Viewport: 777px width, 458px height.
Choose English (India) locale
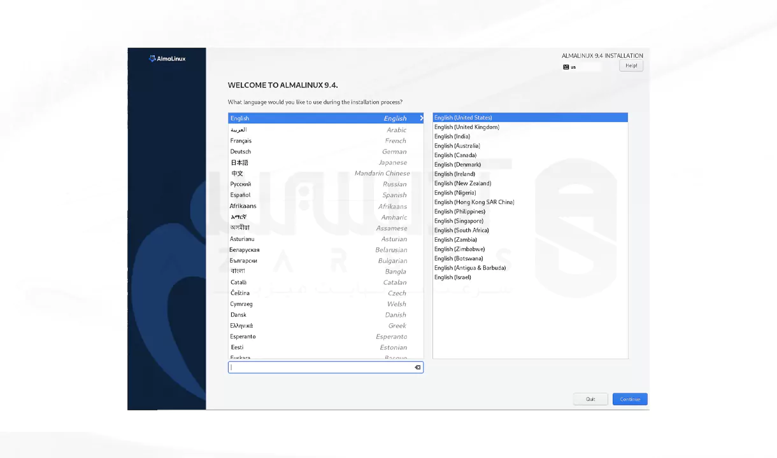(x=530, y=136)
